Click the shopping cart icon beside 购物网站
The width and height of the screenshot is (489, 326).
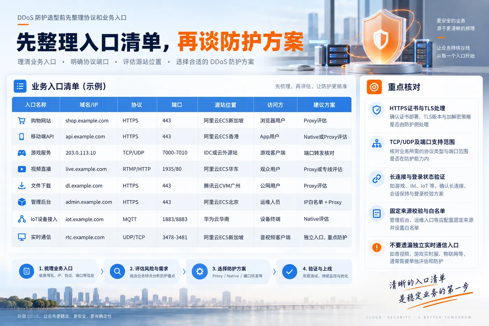pyautogui.click(x=22, y=121)
